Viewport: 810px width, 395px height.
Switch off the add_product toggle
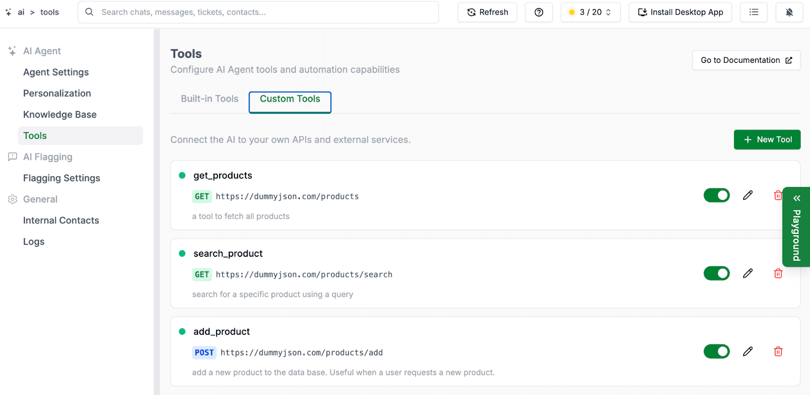point(716,351)
